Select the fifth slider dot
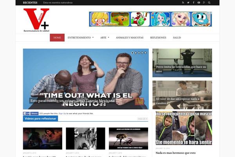235x157 pixels. pos(145,53)
